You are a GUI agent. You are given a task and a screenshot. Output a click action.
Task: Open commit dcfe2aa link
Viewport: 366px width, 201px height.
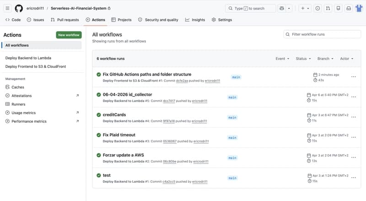(x=182, y=81)
